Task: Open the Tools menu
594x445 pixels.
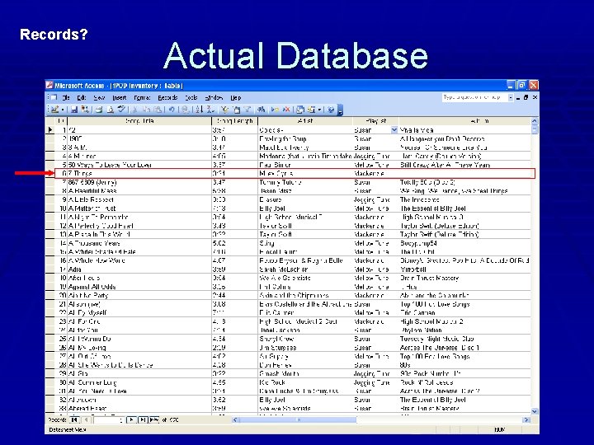Action: [x=191, y=97]
